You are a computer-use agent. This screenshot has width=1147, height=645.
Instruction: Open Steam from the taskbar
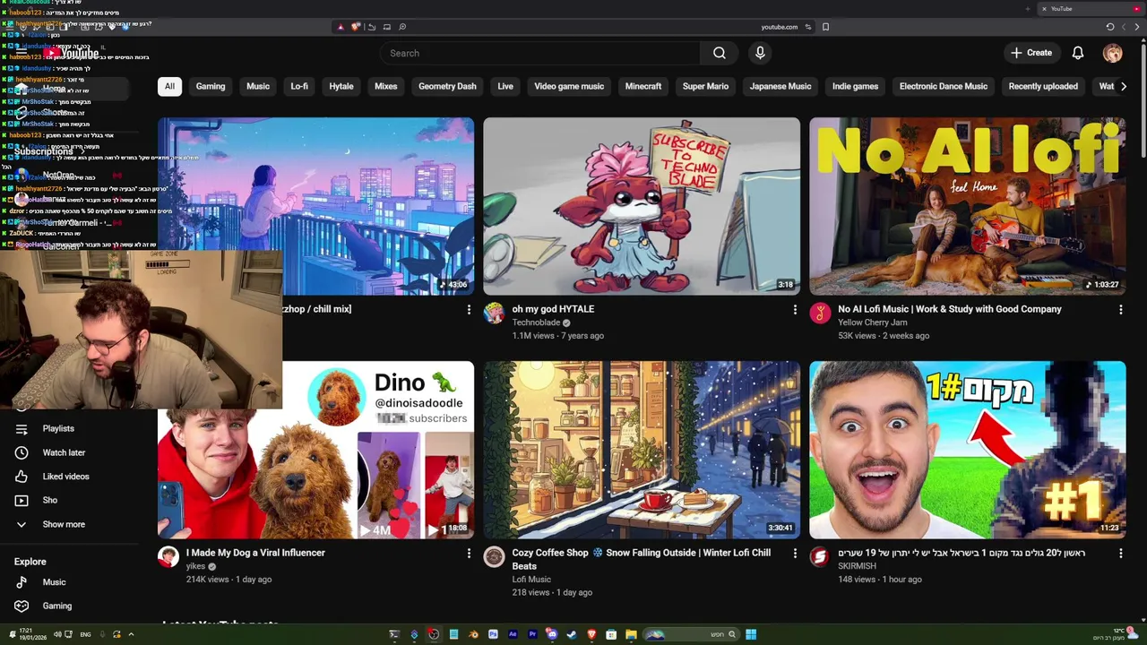(x=572, y=634)
